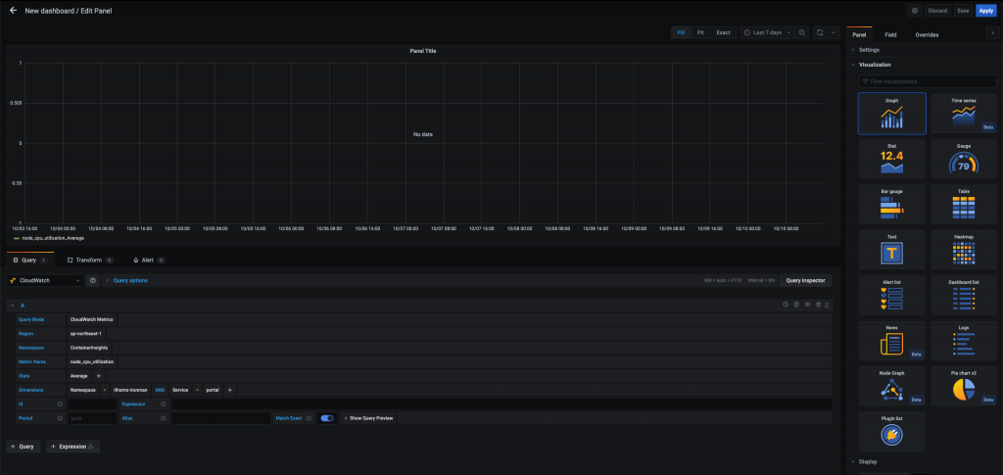The height and width of the screenshot is (475, 1003).
Task: Add a new Query
Action: [x=24, y=447]
